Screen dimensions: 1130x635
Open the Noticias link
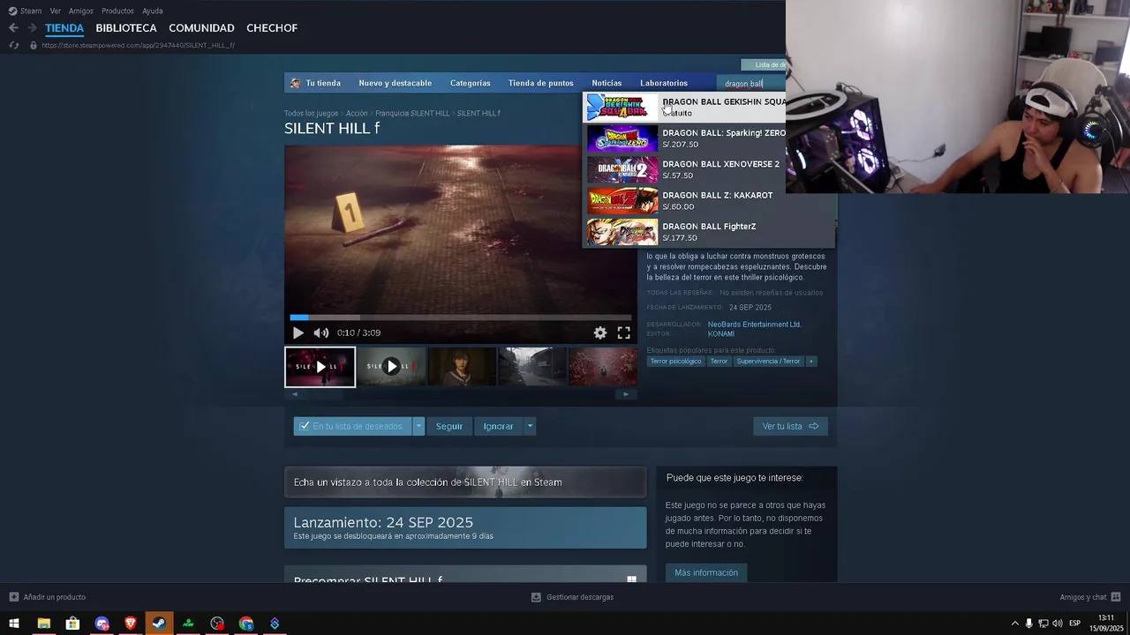606,83
